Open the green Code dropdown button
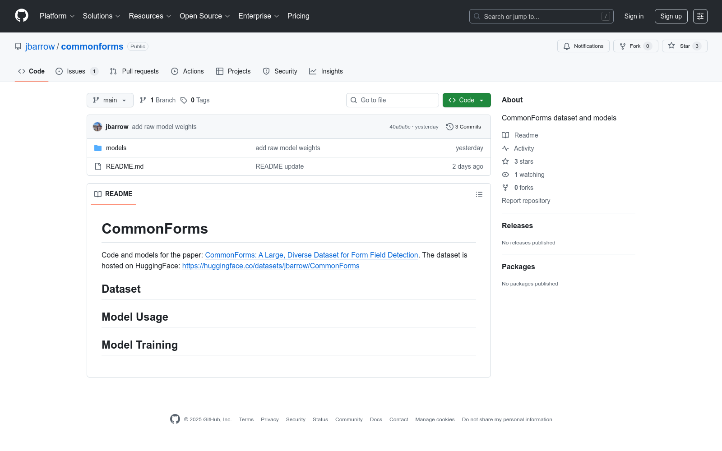 point(467,100)
